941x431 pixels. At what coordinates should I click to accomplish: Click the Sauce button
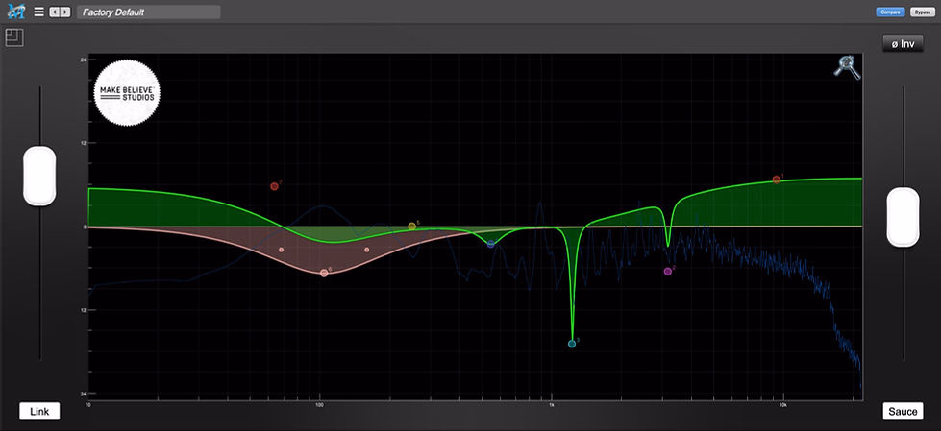click(903, 411)
